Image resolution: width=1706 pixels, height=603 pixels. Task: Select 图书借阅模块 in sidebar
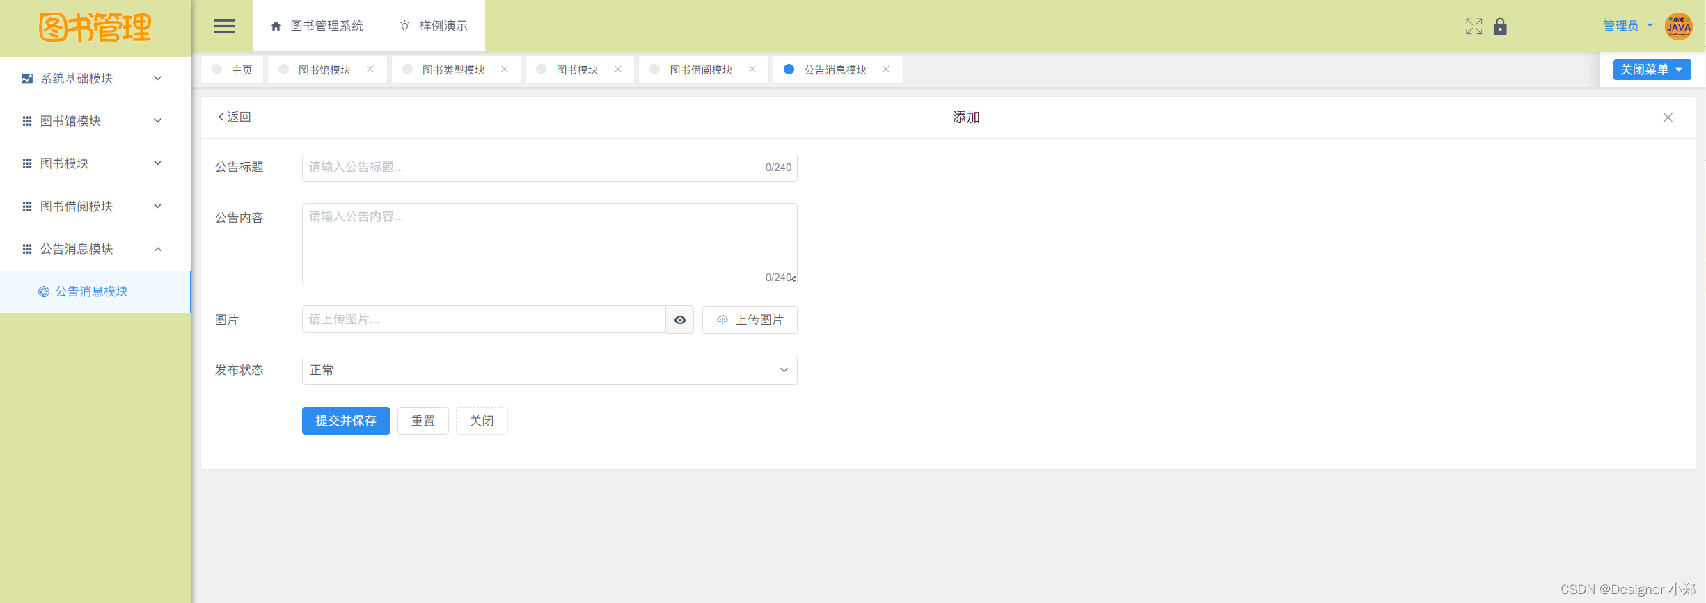tap(95, 207)
